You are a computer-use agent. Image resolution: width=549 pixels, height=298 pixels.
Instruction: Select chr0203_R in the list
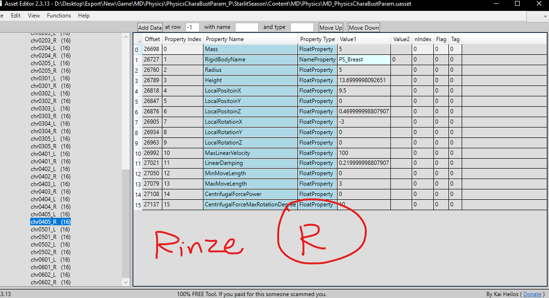pyautogui.click(x=51, y=41)
